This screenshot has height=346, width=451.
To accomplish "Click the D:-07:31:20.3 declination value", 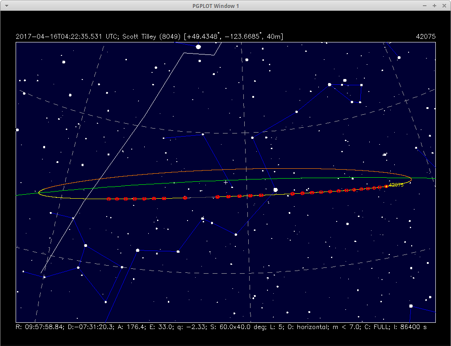I will (91, 327).
